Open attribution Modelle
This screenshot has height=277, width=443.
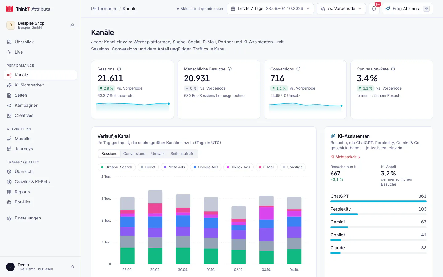click(x=40, y=138)
